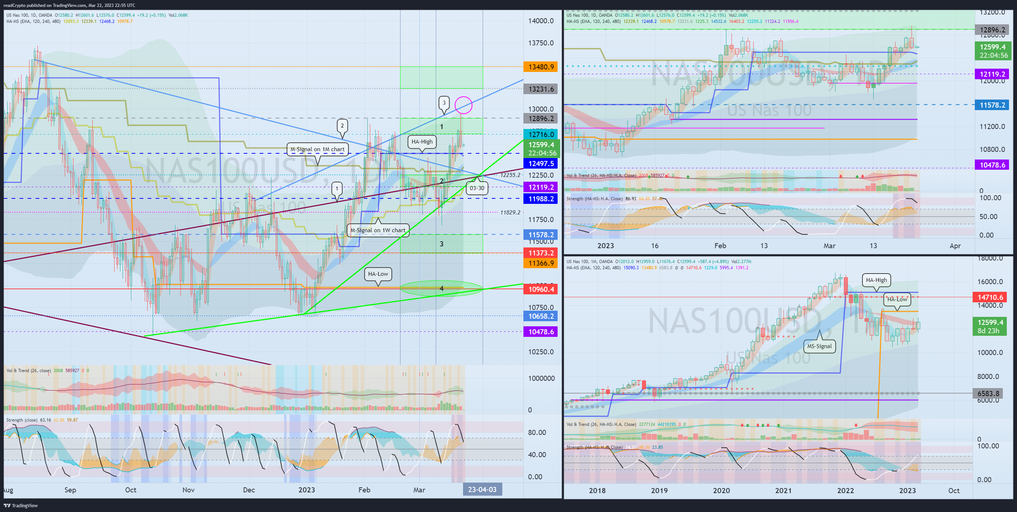Click the 2018 label on monthly chart time axis
Screen dimensions: 1017x512
(x=597, y=490)
